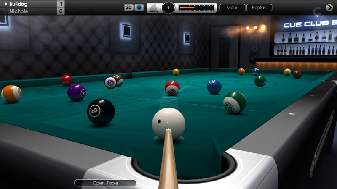This screenshot has height=189, width=337.
Task: Click Nichole's score of 0
Action: [x=61, y=11]
